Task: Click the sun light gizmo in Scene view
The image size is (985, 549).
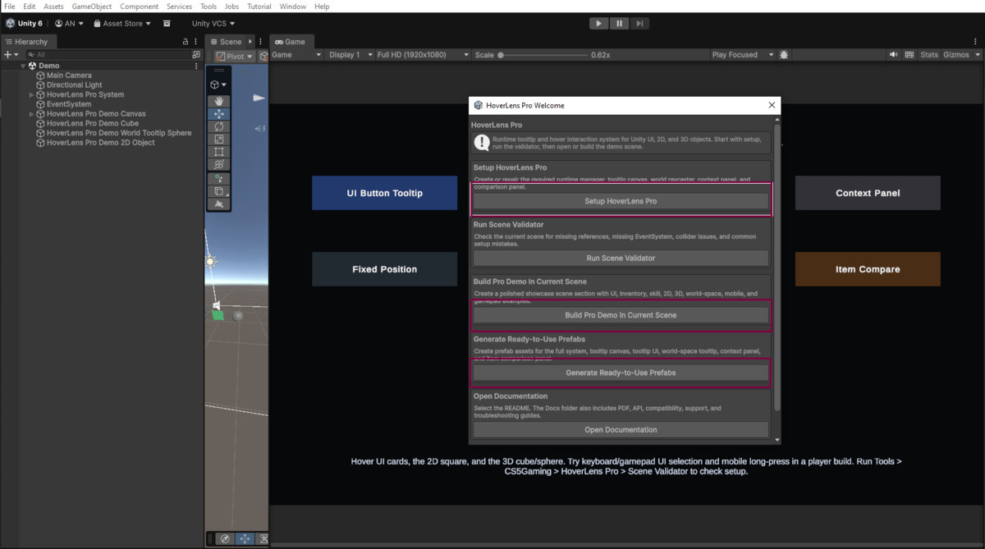Action: pyautogui.click(x=211, y=261)
